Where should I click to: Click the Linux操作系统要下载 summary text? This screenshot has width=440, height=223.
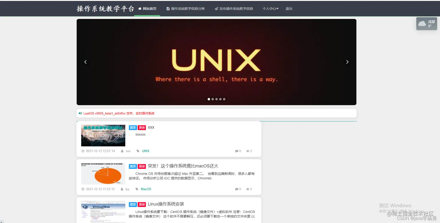coord(192,214)
